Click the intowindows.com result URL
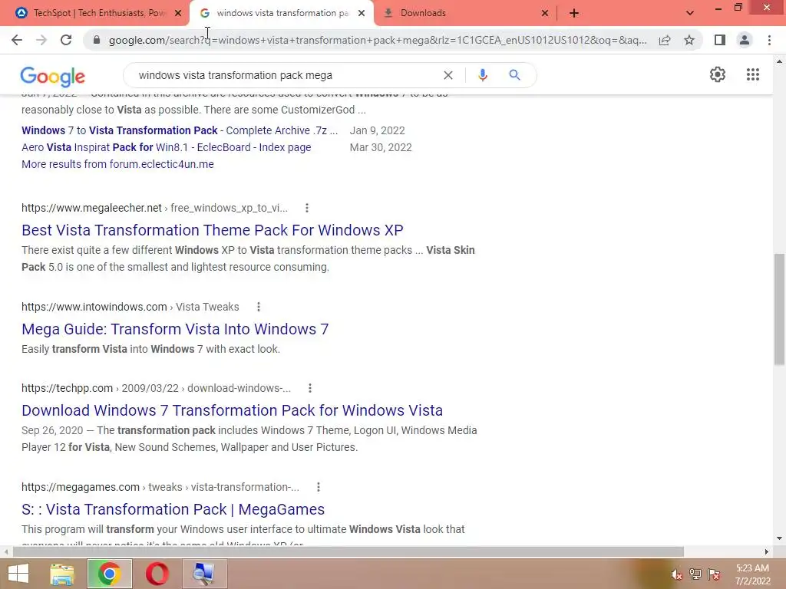The image size is (786, 589). (x=130, y=307)
